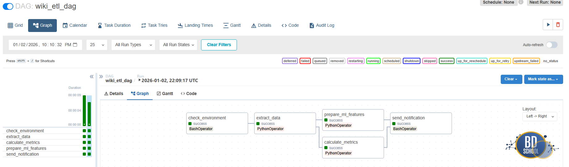Image resolution: width=569 pixels, height=167 pixels.
Task: Select the inner Graph tab
Action: click(x=140, y=94)
